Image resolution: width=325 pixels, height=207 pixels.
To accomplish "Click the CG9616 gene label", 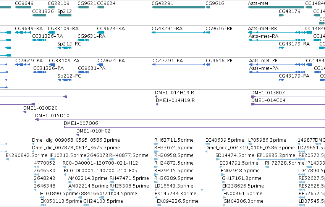I will click(215, 3).
